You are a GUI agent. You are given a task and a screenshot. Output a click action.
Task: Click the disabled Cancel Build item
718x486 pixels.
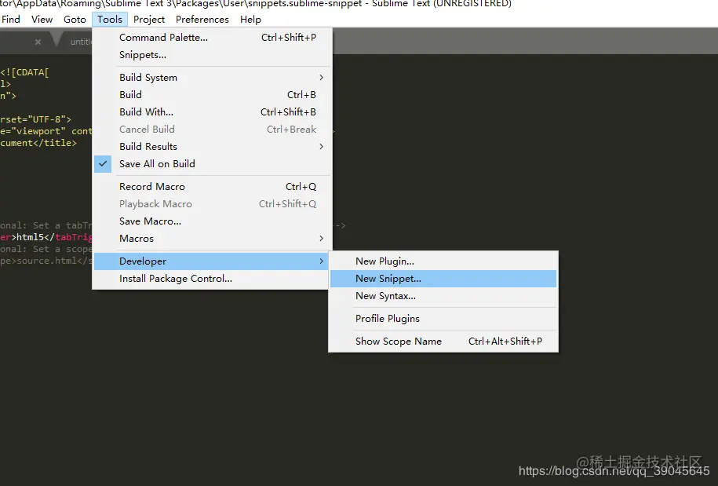click(x=212, y=130)
